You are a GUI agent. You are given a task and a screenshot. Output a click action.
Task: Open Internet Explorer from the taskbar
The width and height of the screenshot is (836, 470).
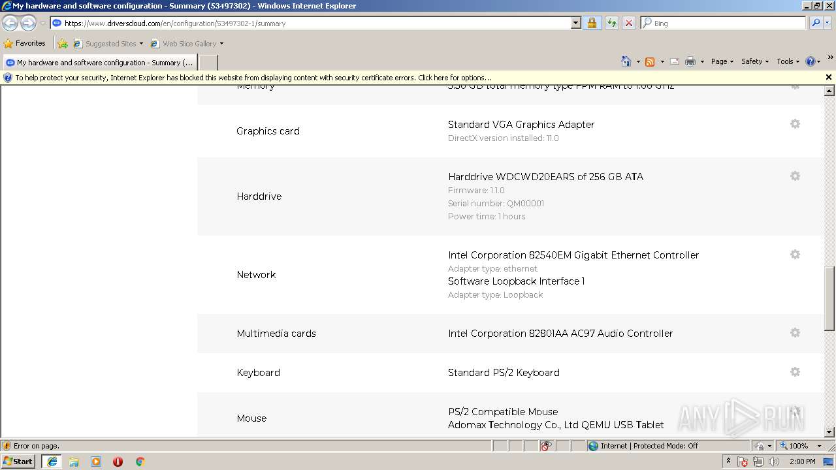pyautogui.click(x=52, y=462)
